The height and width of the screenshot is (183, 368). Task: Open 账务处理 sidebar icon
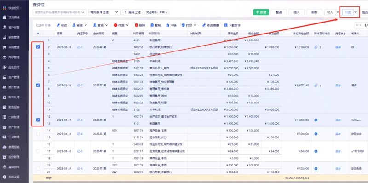[x=5, y=97]
